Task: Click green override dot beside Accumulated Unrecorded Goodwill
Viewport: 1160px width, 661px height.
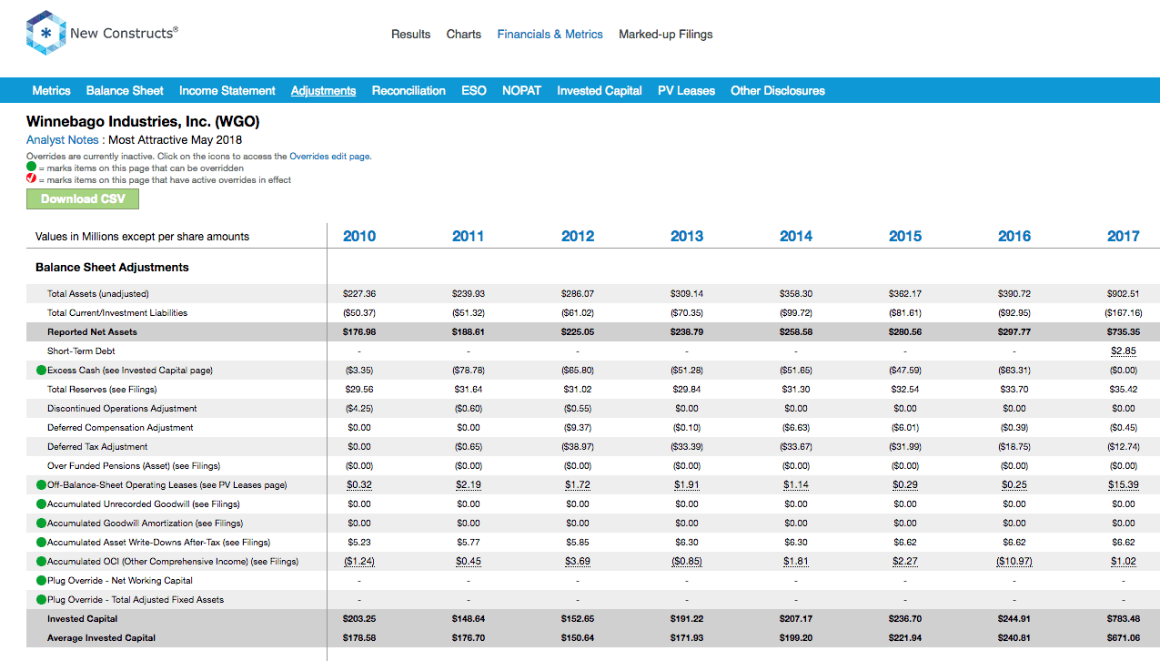Action: click(x=41, y=504)
